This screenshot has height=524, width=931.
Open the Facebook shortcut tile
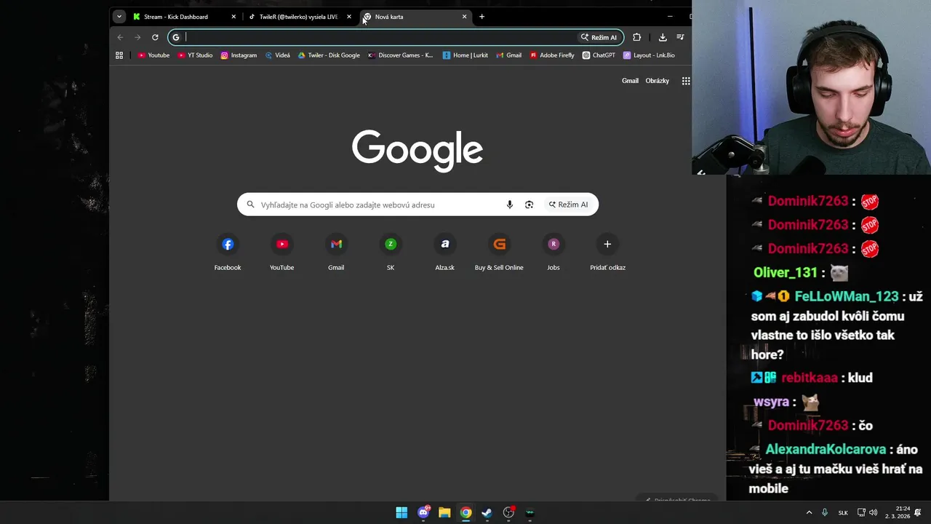point(228,253)
